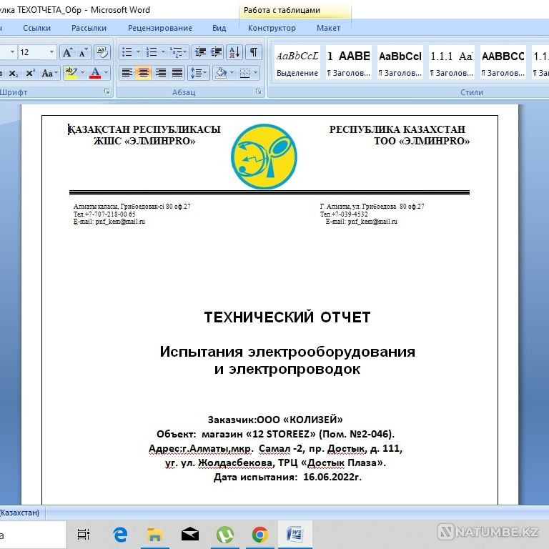Apply Superscript formatting

click(x=30, y=73)
